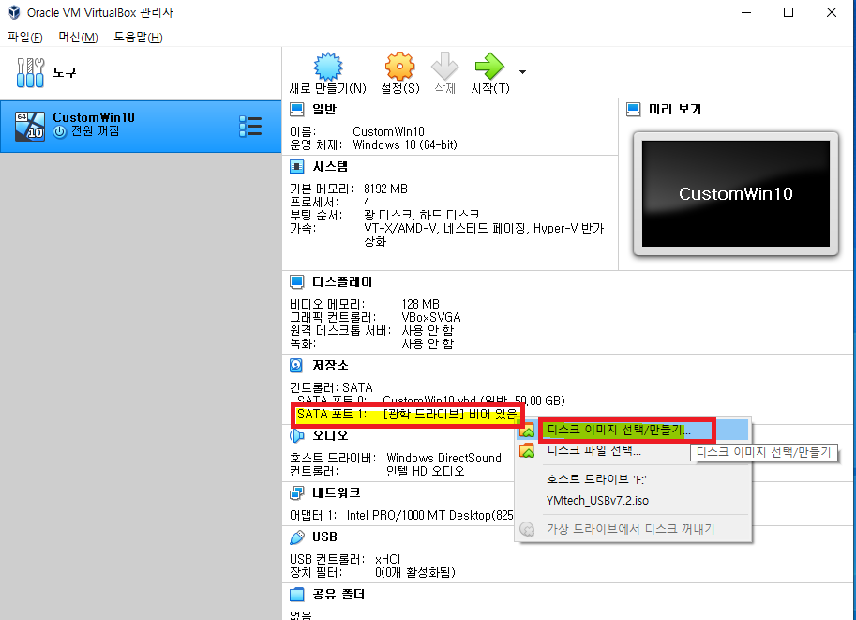Click the 저장소 section heading
The height and width of the screenshot is (620, 856).
(x=330, y=365)
